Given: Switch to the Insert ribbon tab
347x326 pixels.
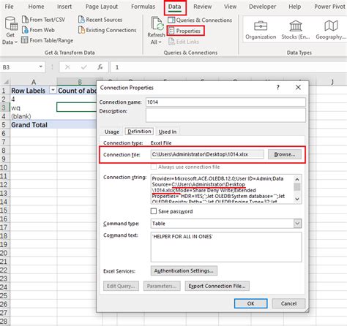Looking at the screenshot, I should [x=64, y=7].
